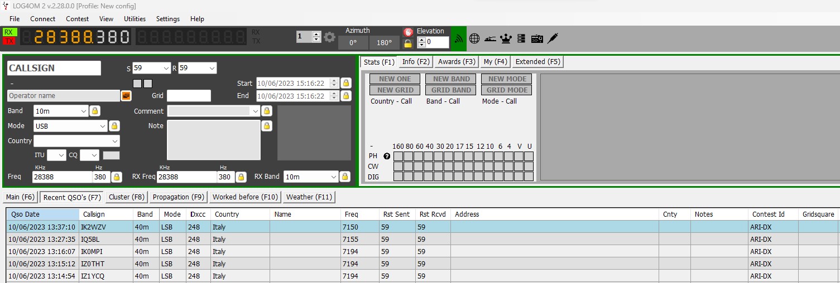
Task: Toggle the GRID MODE status indicator
Action: (507, 90)
